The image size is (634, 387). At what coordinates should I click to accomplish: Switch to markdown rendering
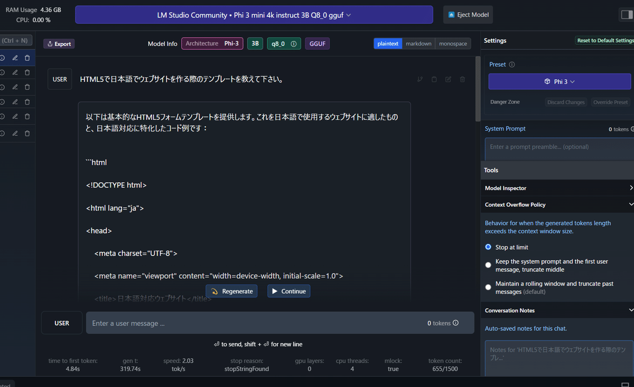coord(418,44)
